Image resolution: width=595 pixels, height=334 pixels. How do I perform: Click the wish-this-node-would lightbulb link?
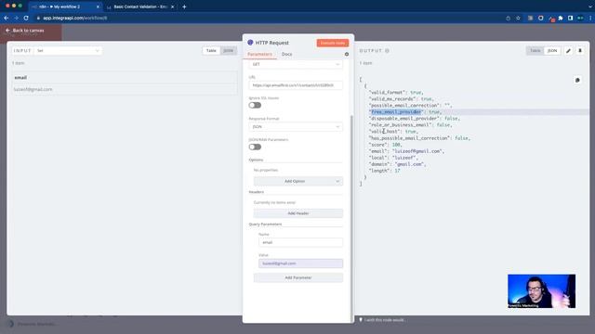pyautogui.click(x=382, y=320)
